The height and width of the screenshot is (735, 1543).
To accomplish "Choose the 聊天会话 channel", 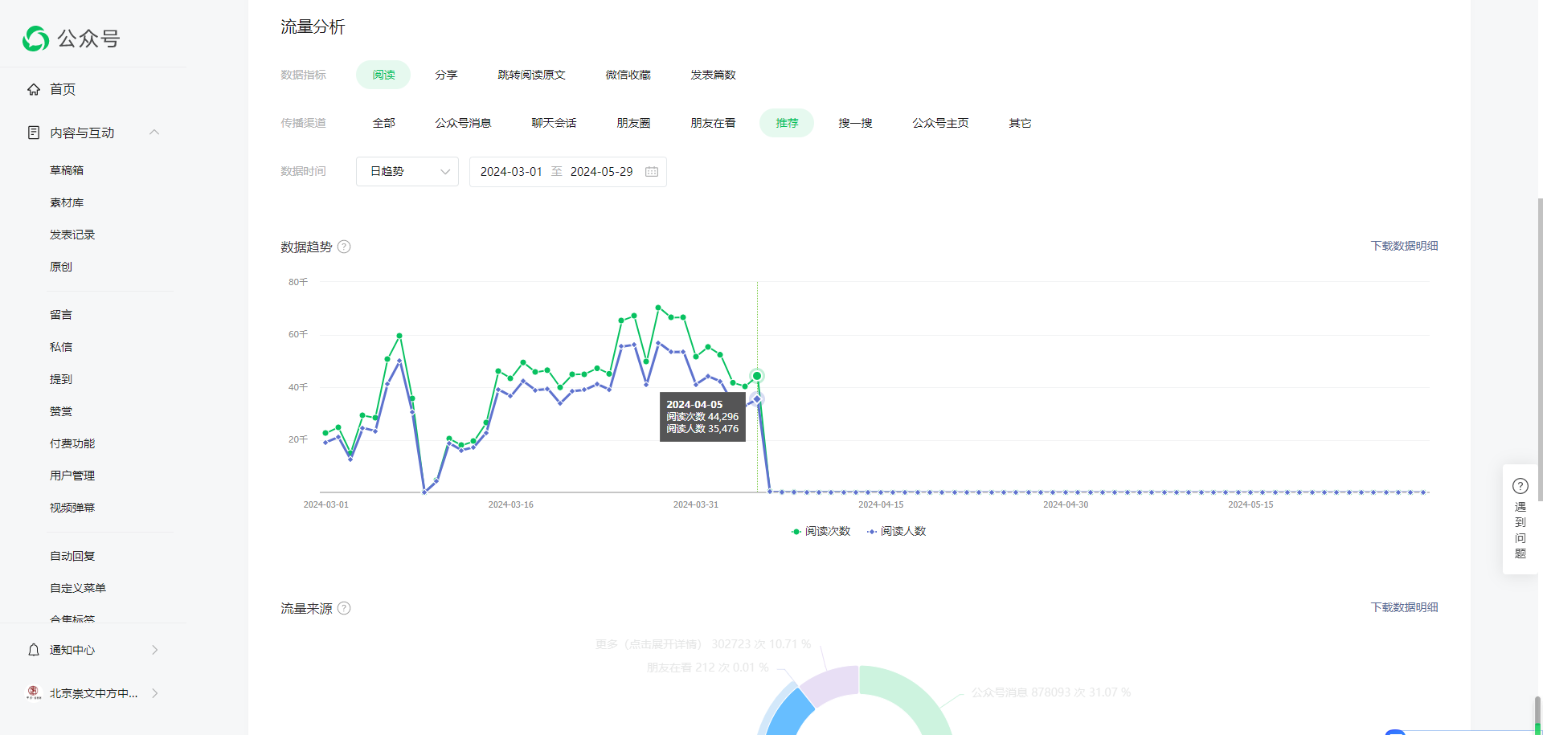I will [554, 123].
